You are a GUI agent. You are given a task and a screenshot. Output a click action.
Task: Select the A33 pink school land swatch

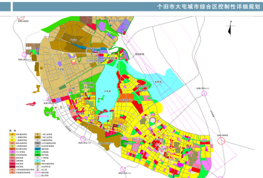pyautogui.click(x=12, y=151)
